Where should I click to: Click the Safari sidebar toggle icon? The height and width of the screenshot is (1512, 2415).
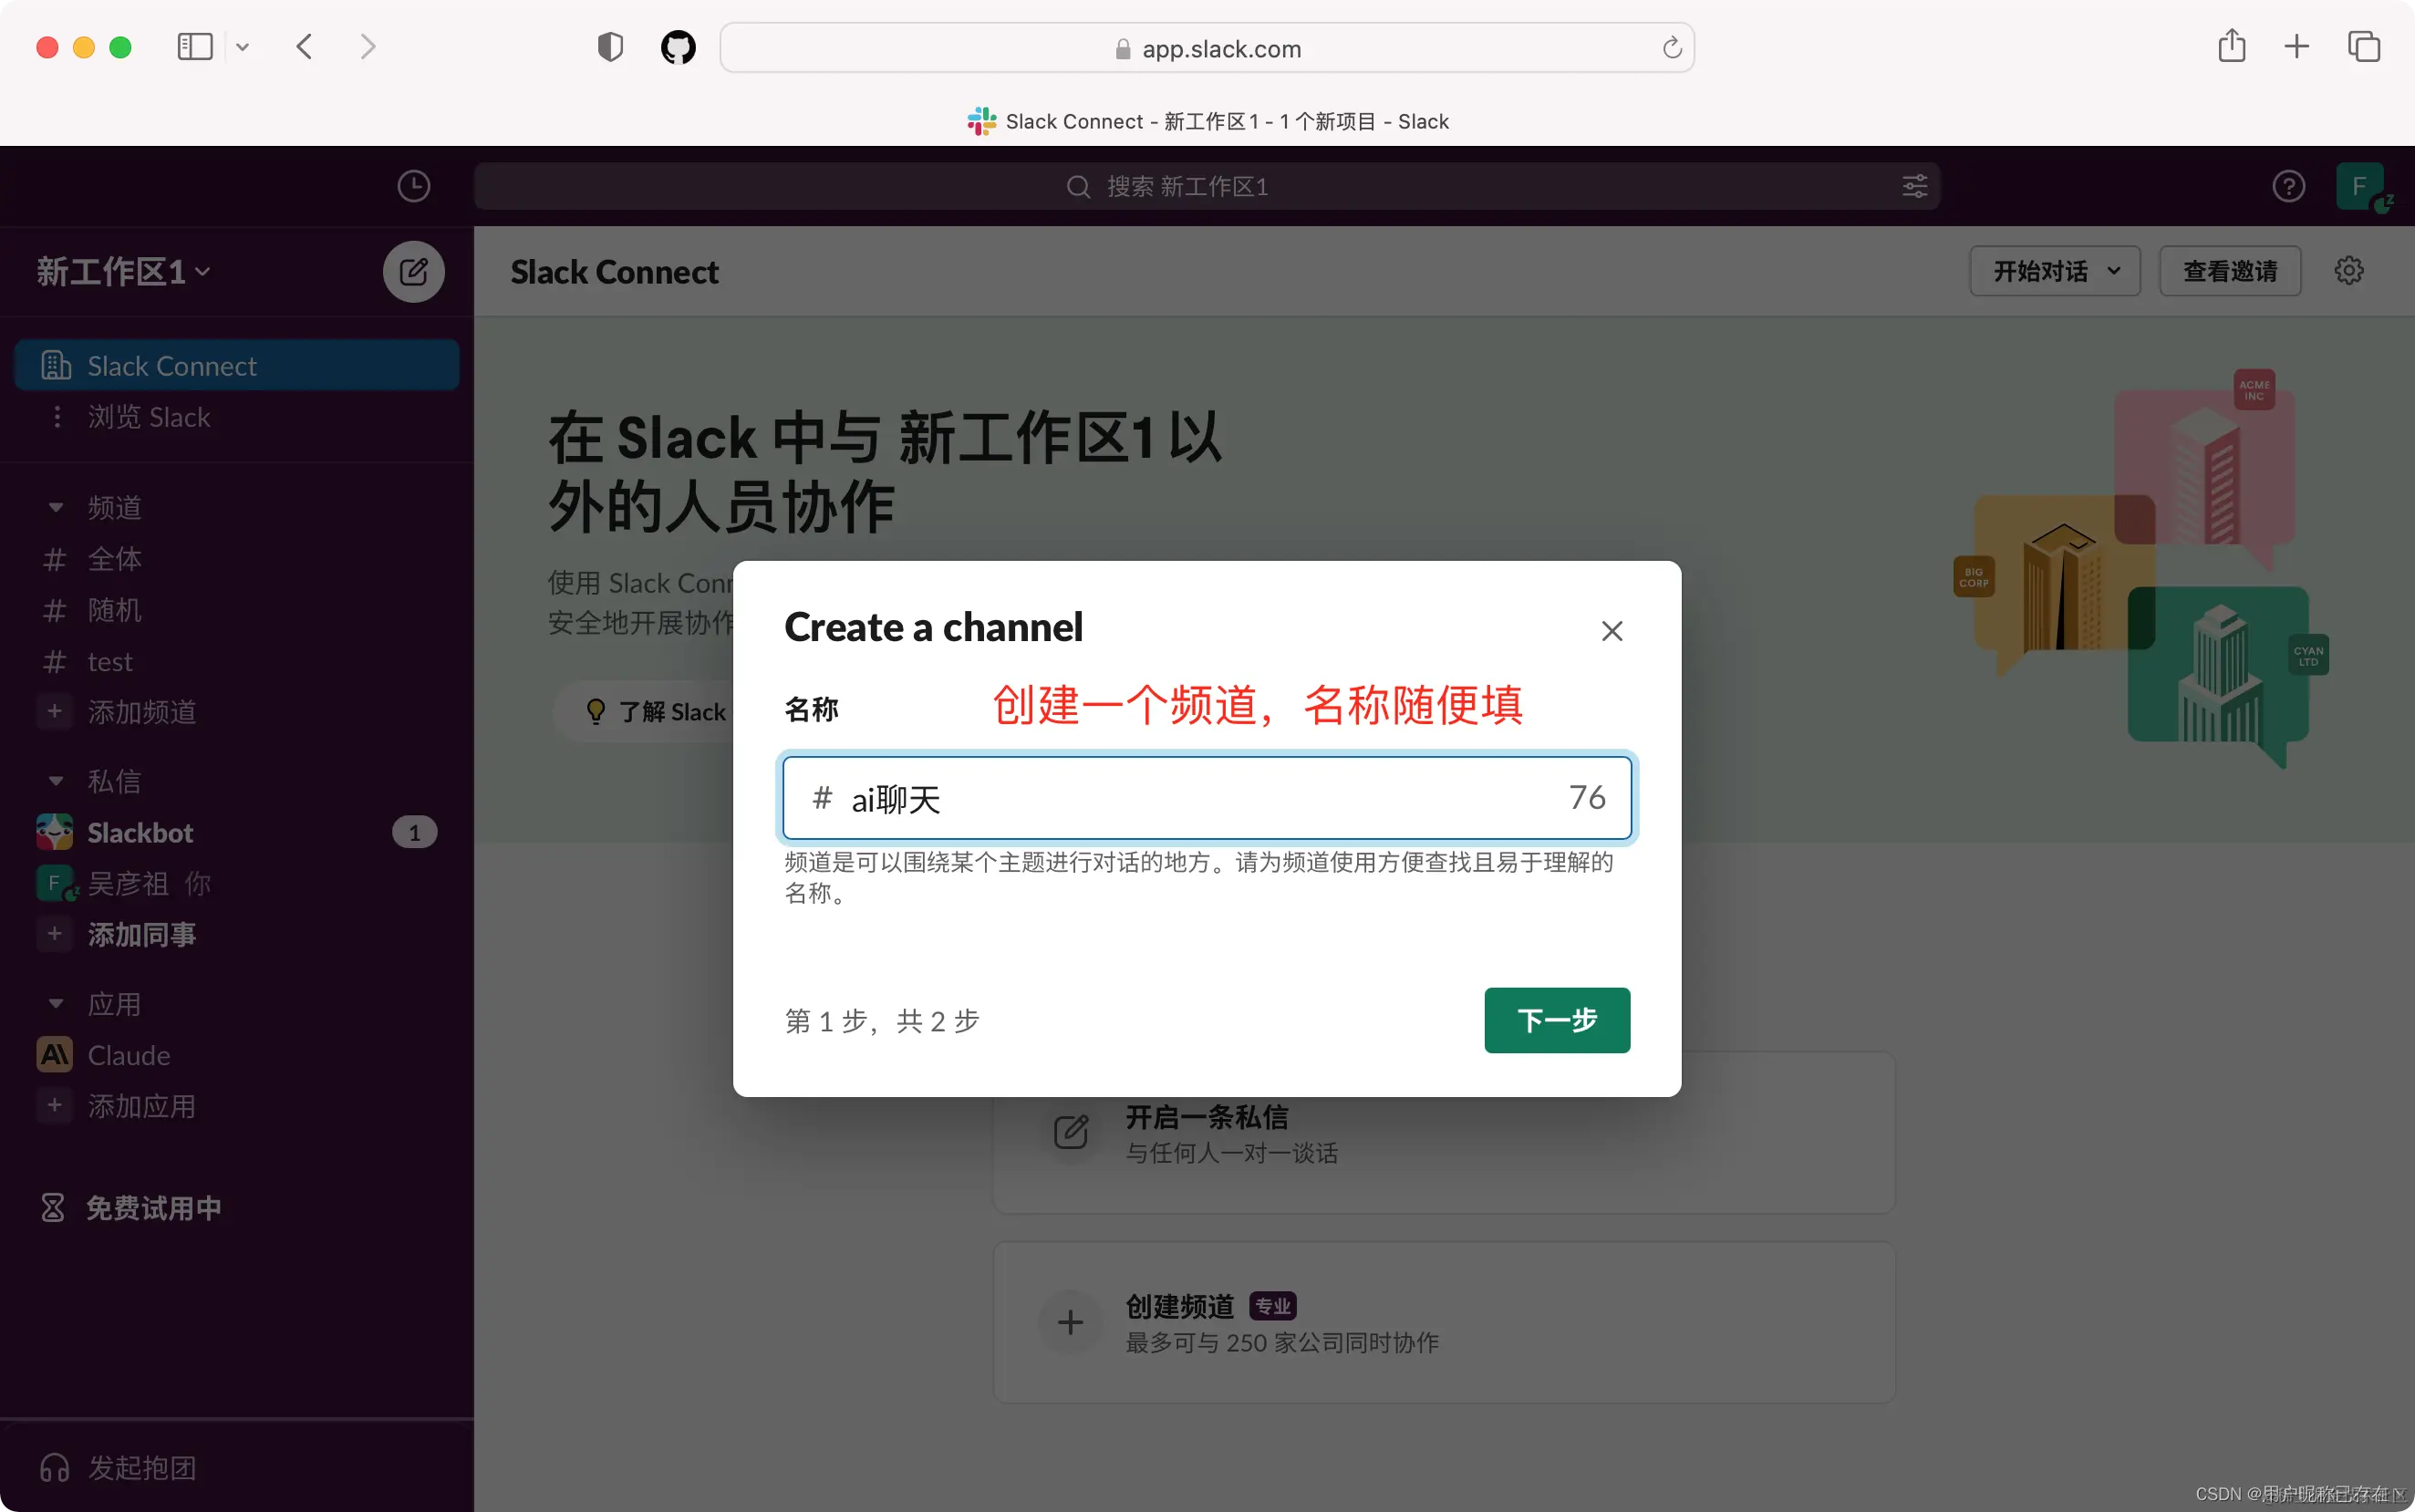tap(195, 47)
